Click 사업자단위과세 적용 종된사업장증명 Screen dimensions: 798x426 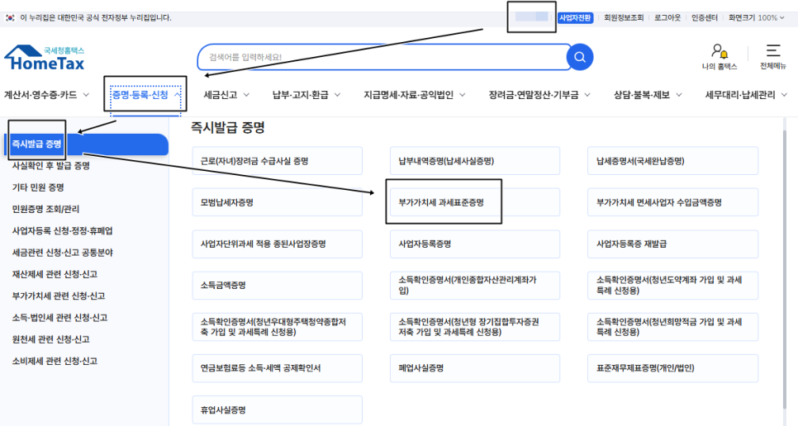(278, 244)
